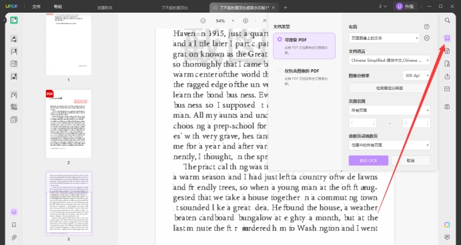Click the OCR recognize text icon
The image size is (461, 245).
click(447, 38)
